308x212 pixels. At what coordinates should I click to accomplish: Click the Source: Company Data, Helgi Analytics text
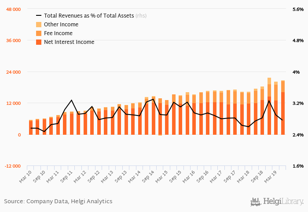pos(58,201)
